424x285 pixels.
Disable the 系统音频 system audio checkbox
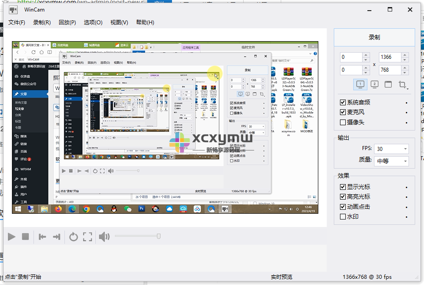click(343, 102)
